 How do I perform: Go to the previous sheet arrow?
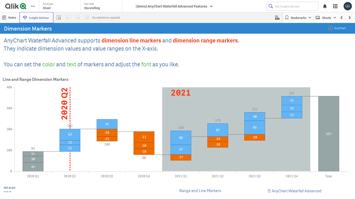tap(342, 18)
